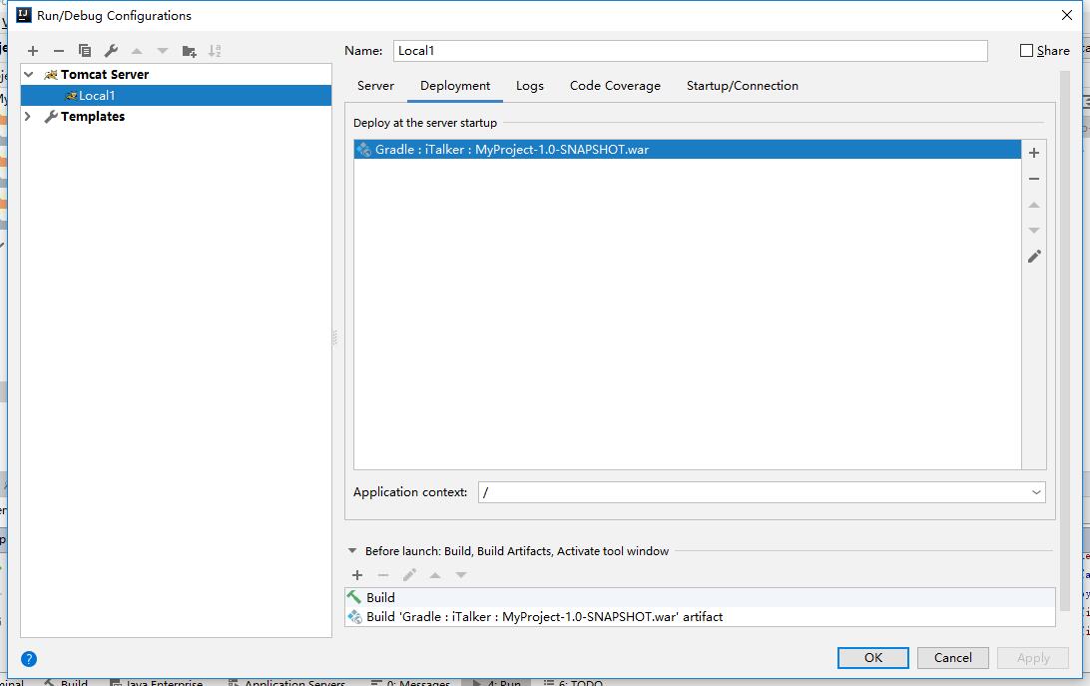Screen dimensions: 1090x686
Task: Add a before launch task
Action: pos(357,575)
